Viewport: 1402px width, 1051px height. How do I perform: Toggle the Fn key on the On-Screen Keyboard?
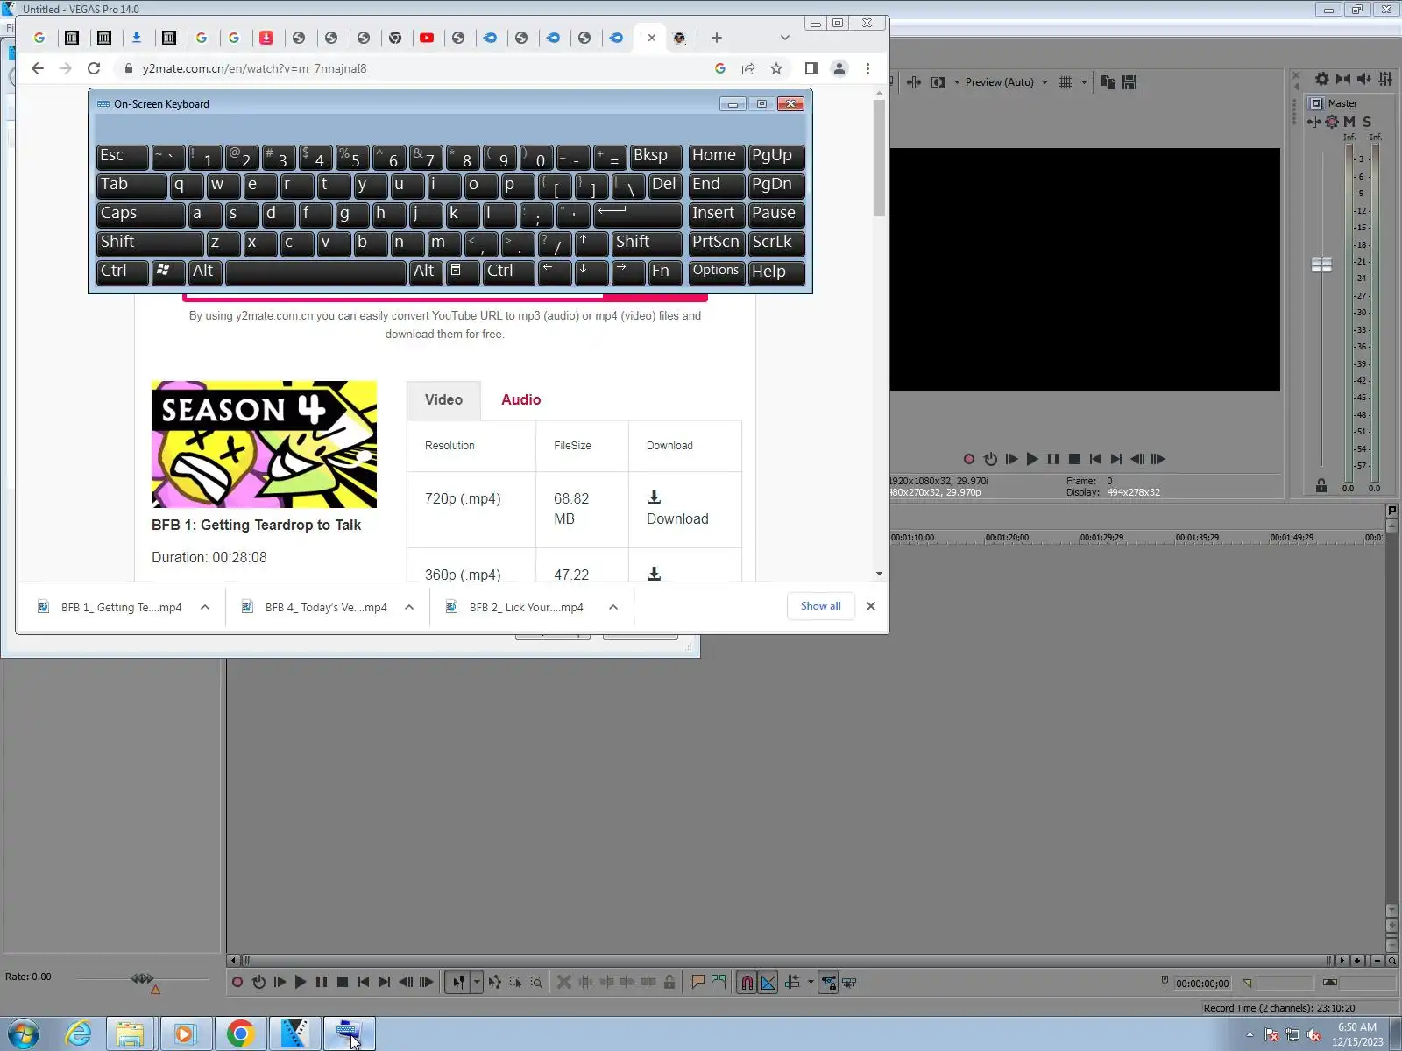click(x=664, y=272)
